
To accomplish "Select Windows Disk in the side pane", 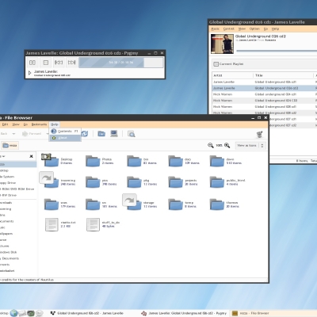I will (x=8, y=252).
